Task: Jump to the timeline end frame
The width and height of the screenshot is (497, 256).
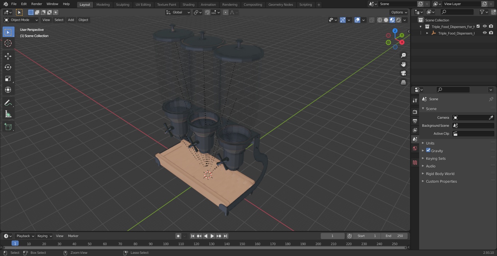Action: [x=225, y=236]
